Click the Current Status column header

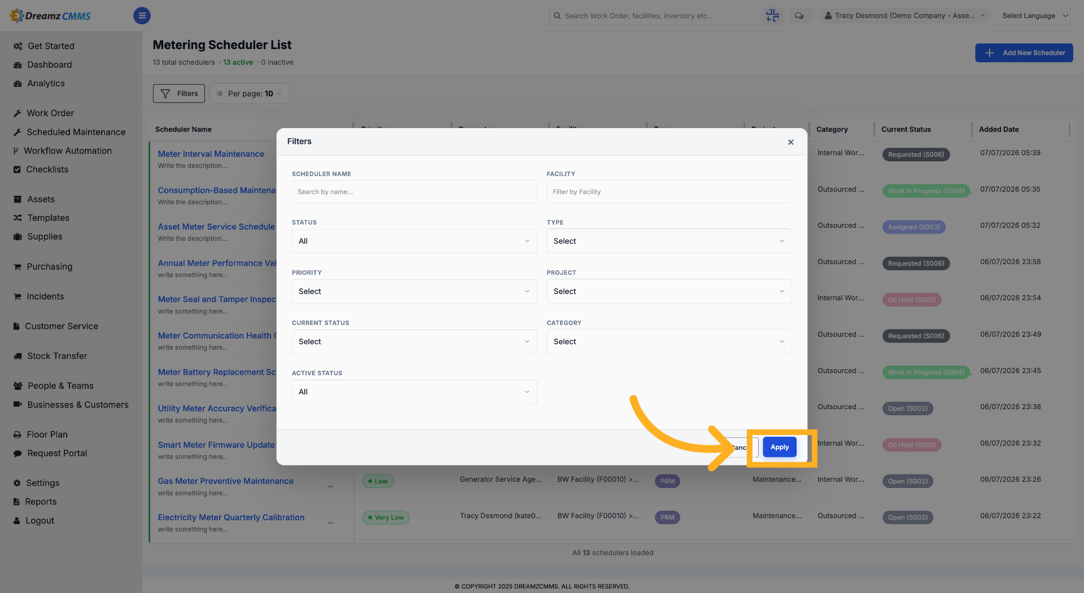pos(906,129)
